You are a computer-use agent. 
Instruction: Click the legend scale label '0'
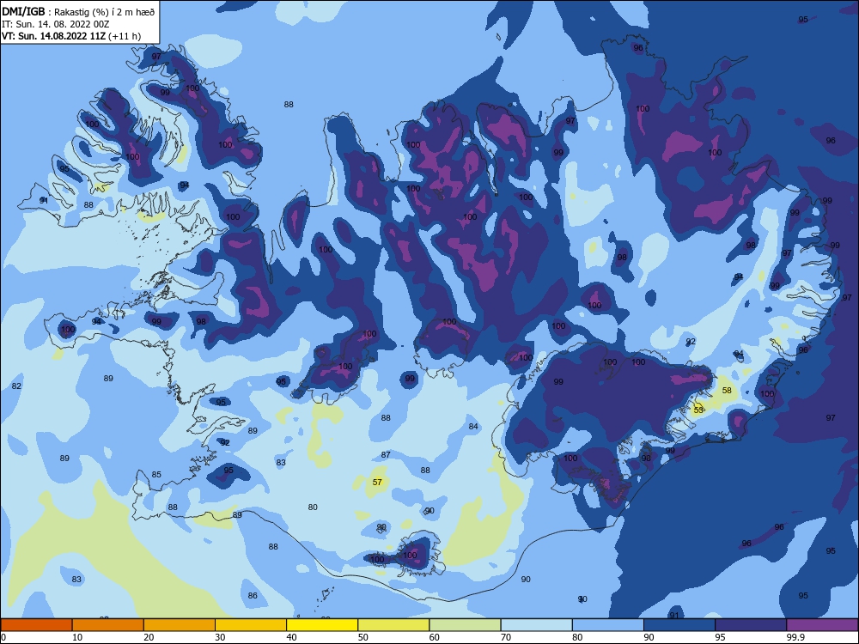[x=3, y=637]
